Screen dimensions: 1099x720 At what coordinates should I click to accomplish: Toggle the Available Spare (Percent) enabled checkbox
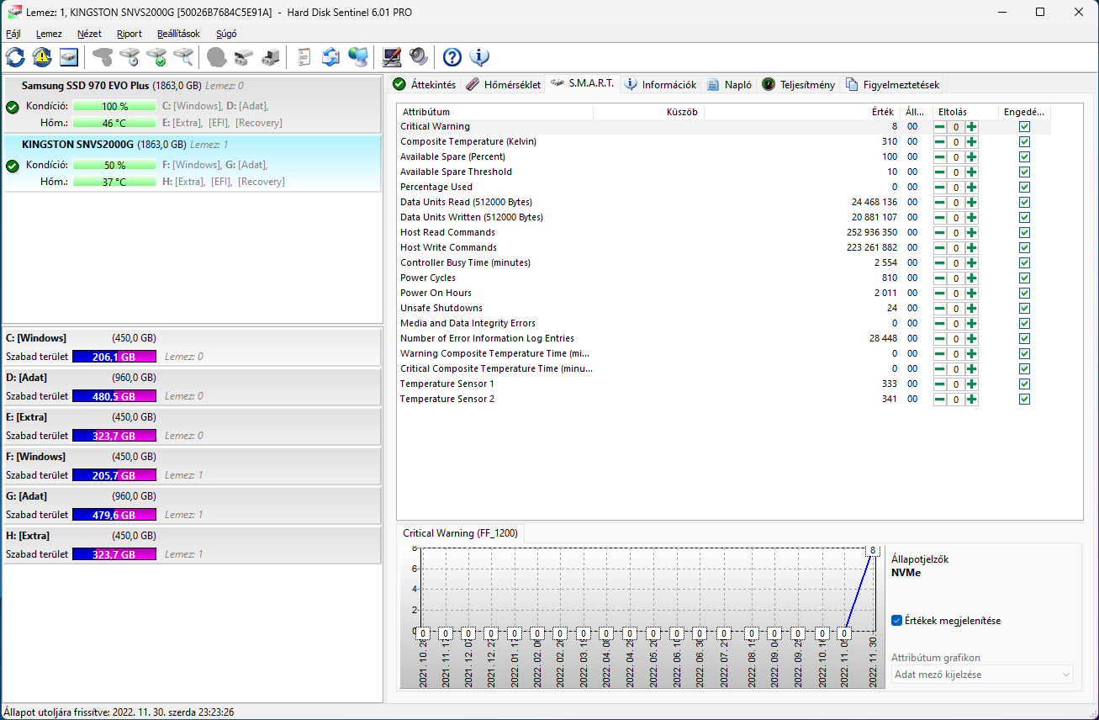[1024, 156]
